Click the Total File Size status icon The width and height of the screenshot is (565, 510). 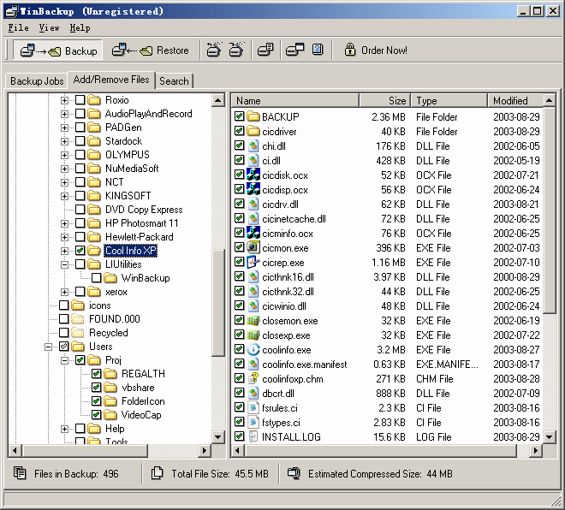[158, 473]
